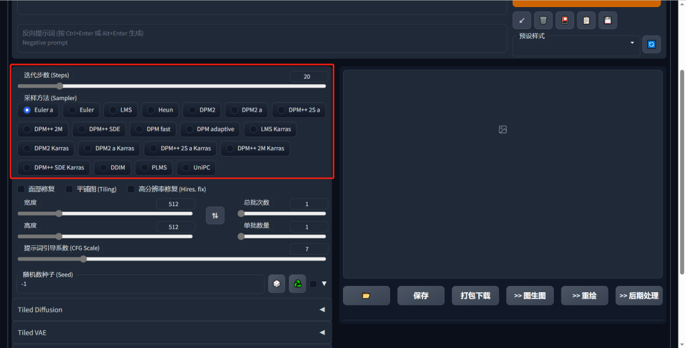Adjust the 宽度 width slider
This screenshot has height=348, width=686.
tap(105, 214)
